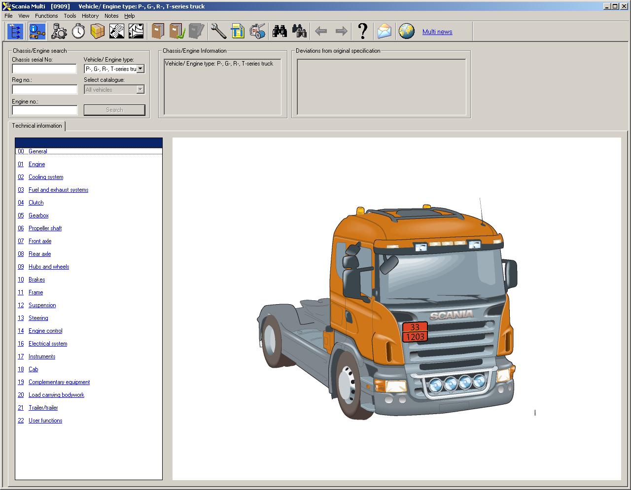Click the plain binoculars search icon

click(x=280, y=31)
